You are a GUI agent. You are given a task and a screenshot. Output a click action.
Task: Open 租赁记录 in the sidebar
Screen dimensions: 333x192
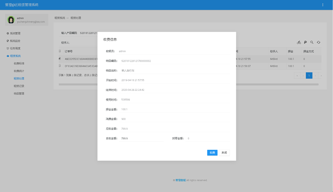tap(19, 86)
